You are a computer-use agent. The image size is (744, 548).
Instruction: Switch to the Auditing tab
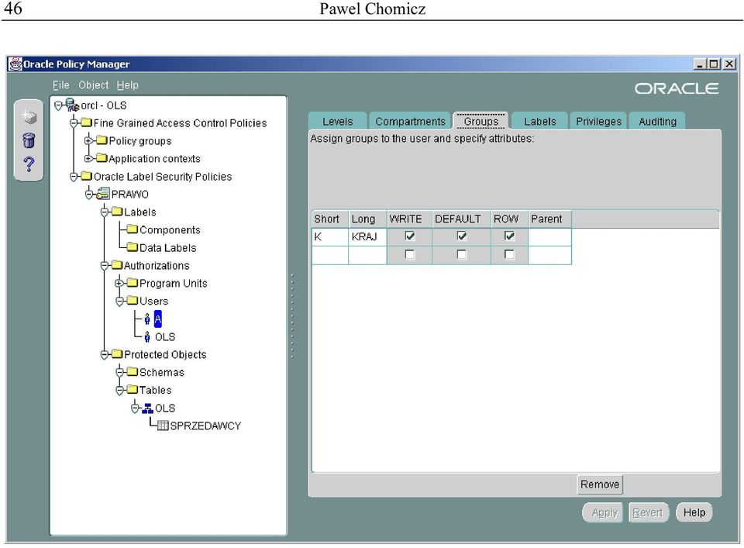657,122
